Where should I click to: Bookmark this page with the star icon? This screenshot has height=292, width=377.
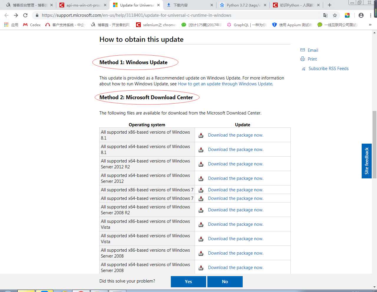(x=335, y=15)
